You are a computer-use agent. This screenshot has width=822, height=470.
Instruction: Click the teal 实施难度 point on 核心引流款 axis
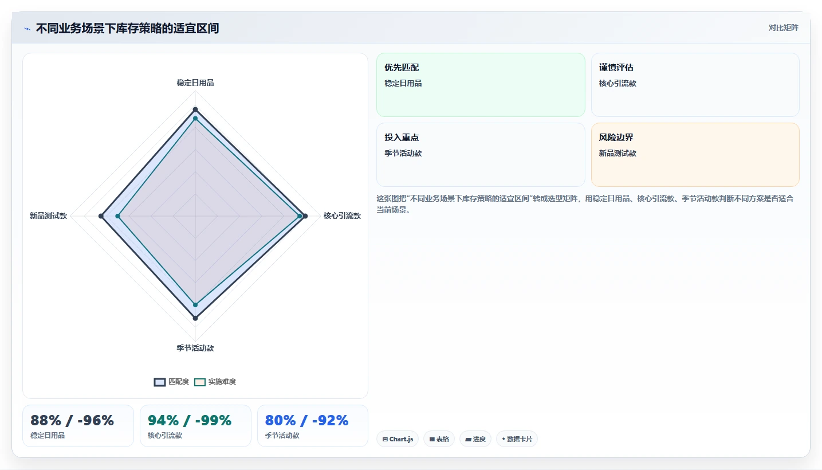(300, 216)
